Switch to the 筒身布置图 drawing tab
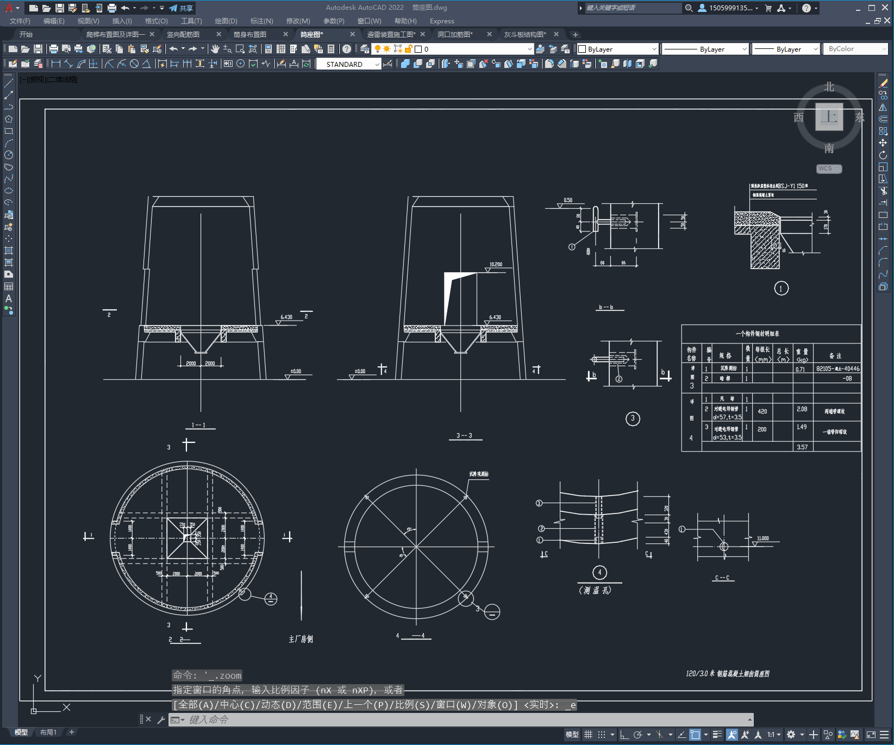 tap(250, 34)
